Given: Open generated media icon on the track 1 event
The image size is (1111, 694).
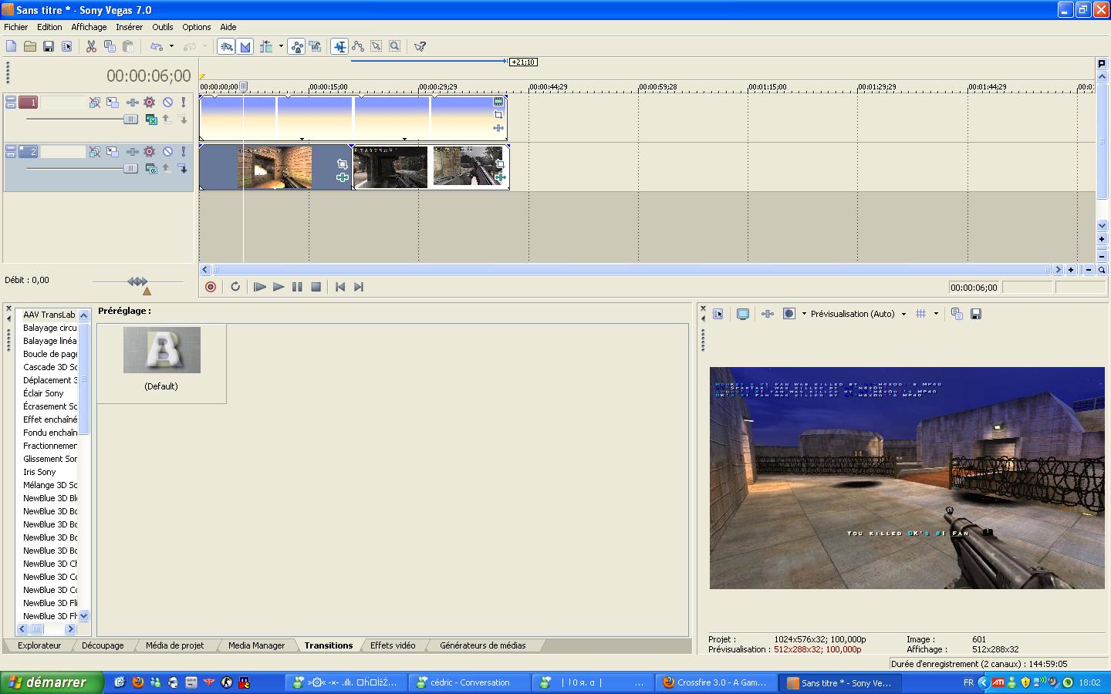Looking at the screenshot, I should [x=498, y=102].
